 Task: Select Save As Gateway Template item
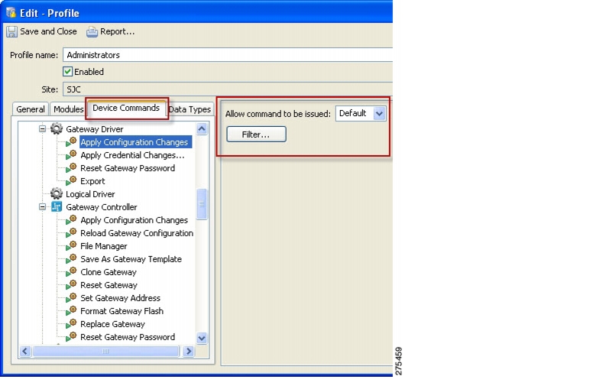131,259
